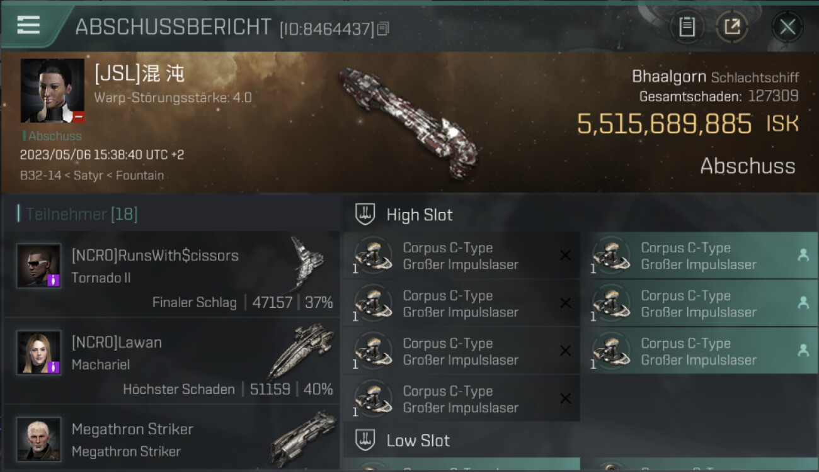The width and height of the screenshot is (819, 472).
Task: Click the clipboard icon in header
Action: click(687, 26)
